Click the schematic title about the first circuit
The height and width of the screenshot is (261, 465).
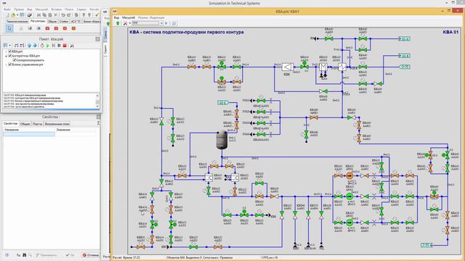[x=187, y=32]
